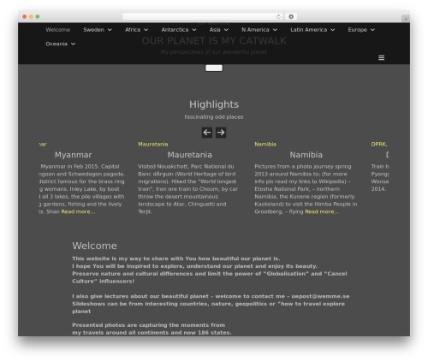This screenshot has height=362, width=428.
Task: Open the hamburger menu icon
Action: [x=381, y=57]
